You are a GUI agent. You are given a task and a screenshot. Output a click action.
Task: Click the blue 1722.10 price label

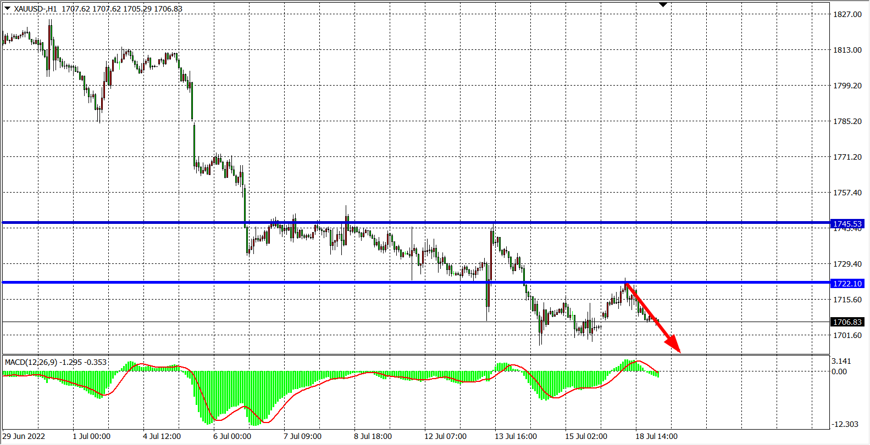point(847,284)
